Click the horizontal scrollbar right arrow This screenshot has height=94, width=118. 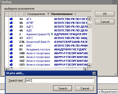pos(85,69)
